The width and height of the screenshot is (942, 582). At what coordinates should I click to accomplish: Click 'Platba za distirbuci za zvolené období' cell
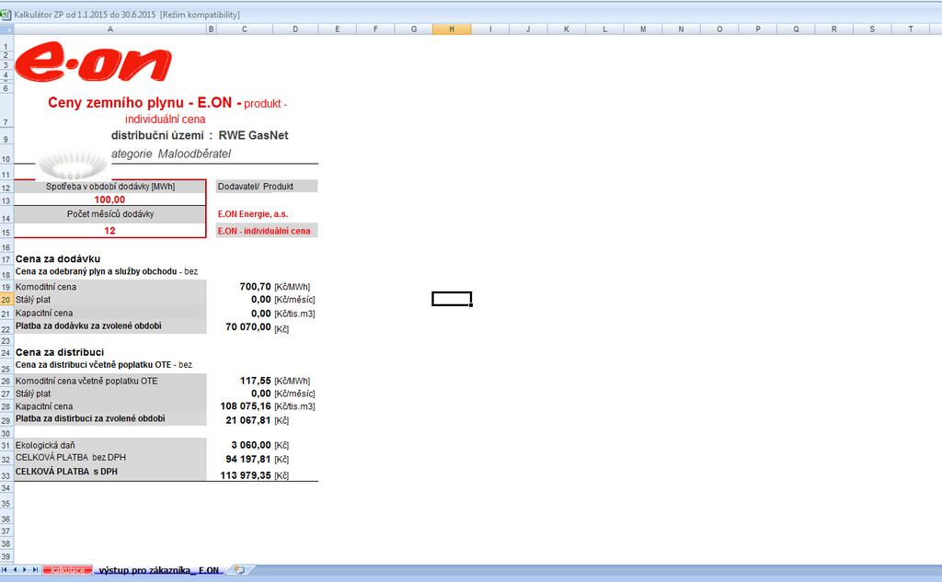(110, 419)
